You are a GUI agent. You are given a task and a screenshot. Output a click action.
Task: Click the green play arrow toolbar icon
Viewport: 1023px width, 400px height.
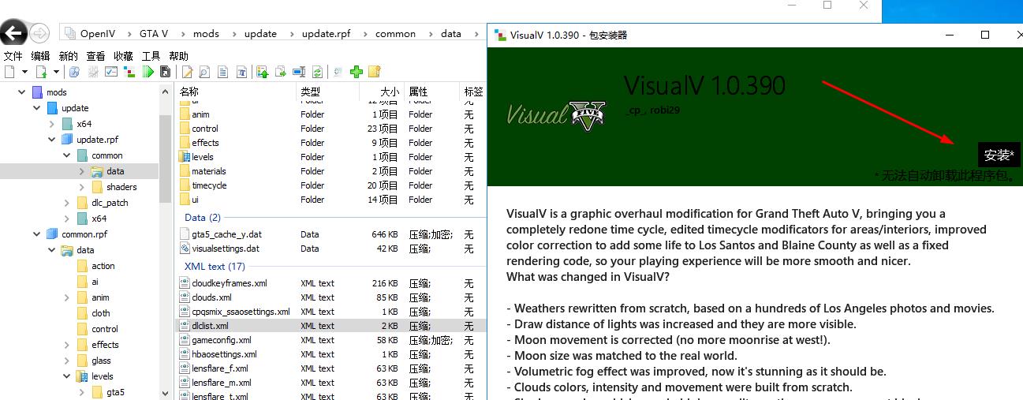148,72
